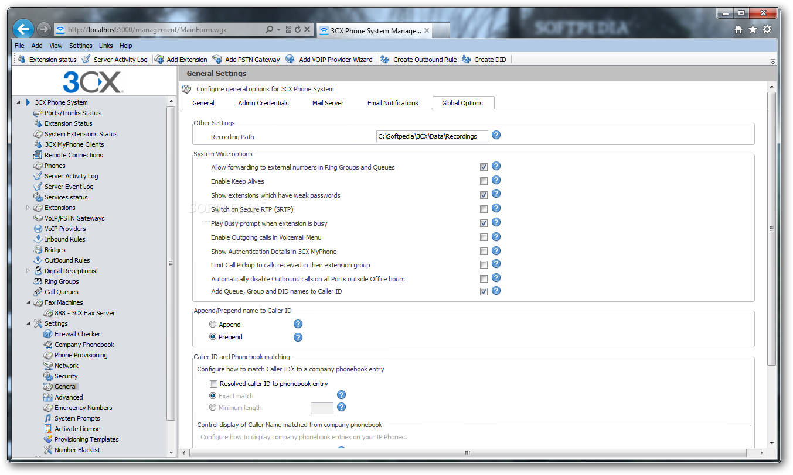The image size is (793, 475).
Task: Switch to the Admin Credentials tab
Action: tap(263, 103)
